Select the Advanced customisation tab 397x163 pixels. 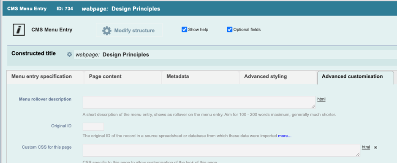click(356, 77)
